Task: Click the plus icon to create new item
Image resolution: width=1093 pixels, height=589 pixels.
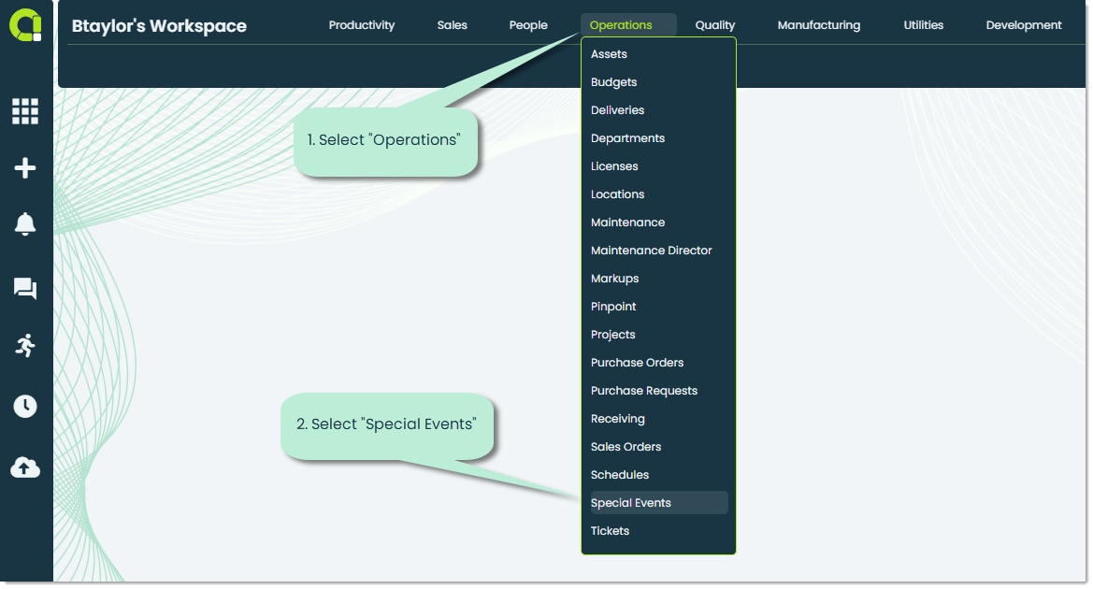Action: [x=24, y=168]
